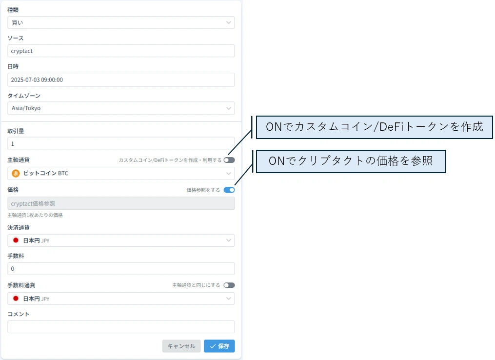This screenshot has width=495, height=360.
Task: Click the ソース field containing cryptact
Action: coord(121,51)
